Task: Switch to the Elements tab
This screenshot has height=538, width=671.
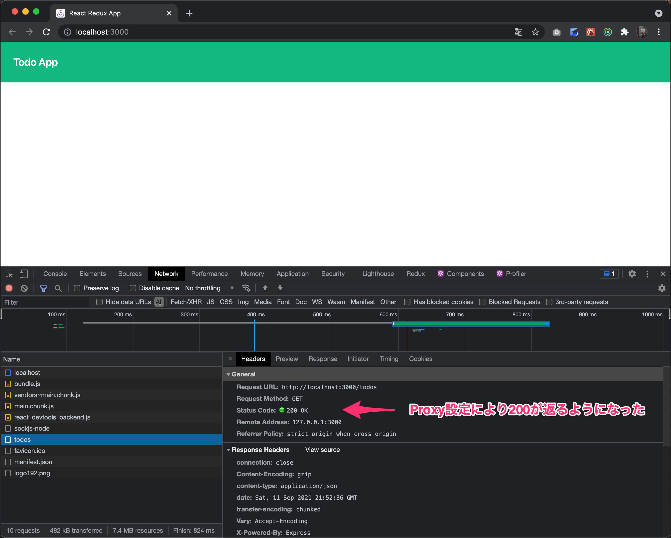Action: [x=93, y=274]
